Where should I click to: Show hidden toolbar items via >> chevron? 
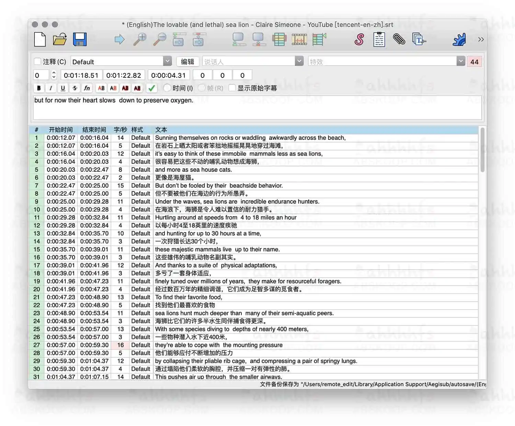tap(481, 39)
